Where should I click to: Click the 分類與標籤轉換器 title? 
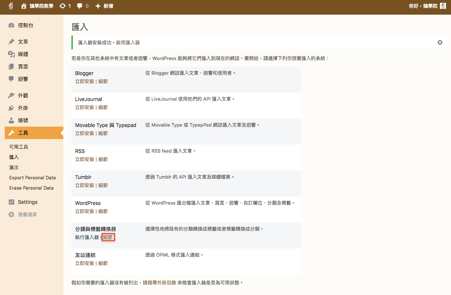click(96, 229)
